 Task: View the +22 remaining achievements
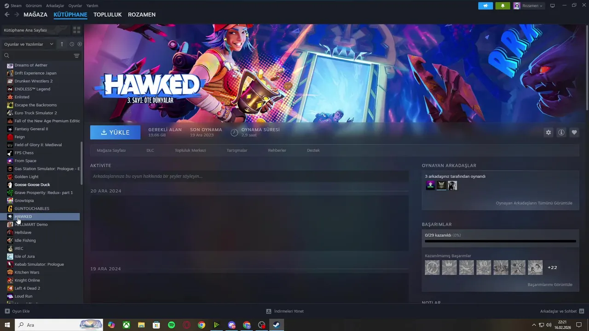coord(552,268)
